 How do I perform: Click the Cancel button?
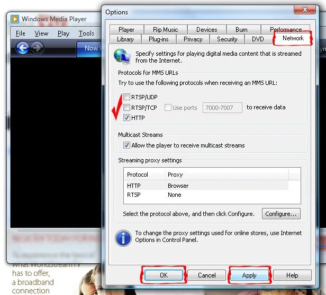(206, 275)
